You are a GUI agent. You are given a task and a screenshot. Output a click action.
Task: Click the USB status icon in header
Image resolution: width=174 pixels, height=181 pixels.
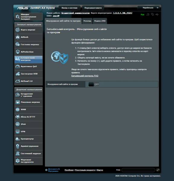[157, 14]
